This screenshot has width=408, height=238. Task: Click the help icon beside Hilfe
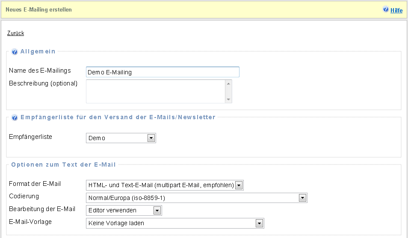pyautogui.click(x=386, y=9)
